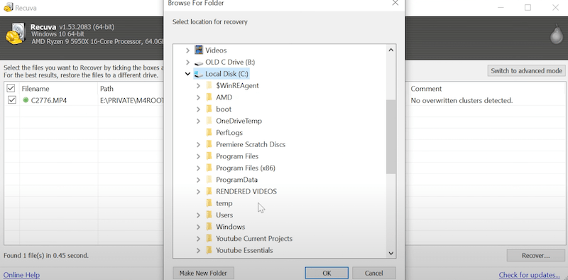Click the $WinREAgent folder icon
The width and height of the screenshot is (568, 280).
(209, 85)
